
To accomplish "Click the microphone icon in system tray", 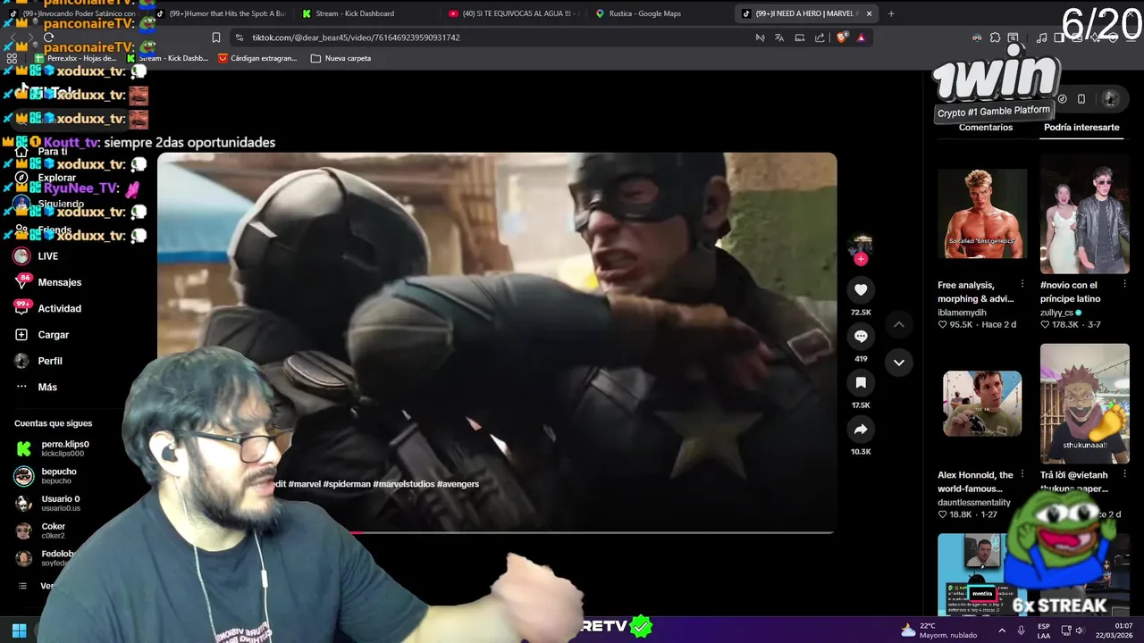I will (1021, 630).
